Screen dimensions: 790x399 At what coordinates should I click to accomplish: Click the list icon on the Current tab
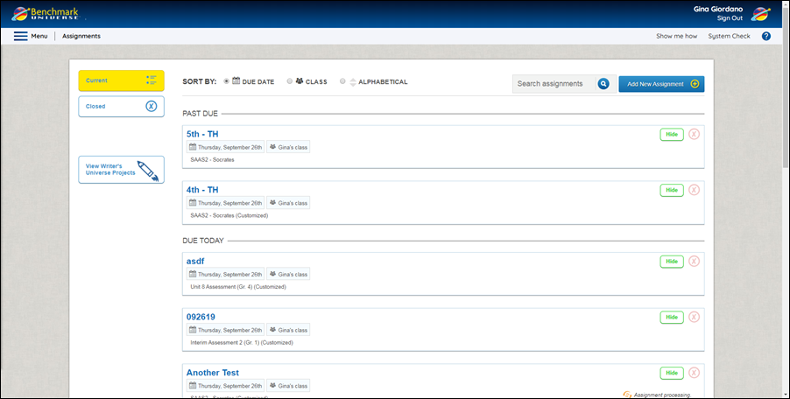click(x=152, y=80)
